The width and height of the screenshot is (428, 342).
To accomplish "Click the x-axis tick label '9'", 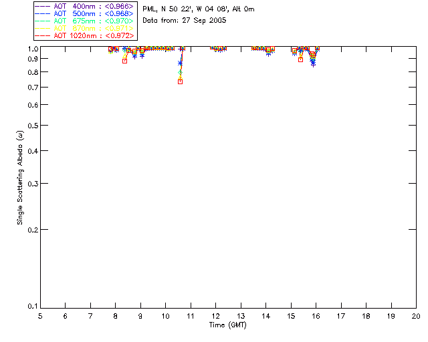I will coord(140,316).
